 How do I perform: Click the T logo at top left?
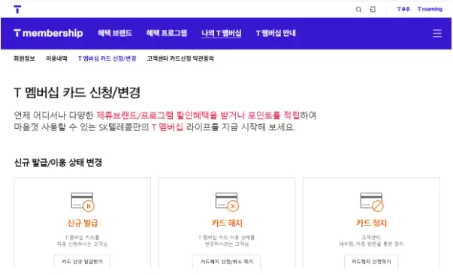17,10
